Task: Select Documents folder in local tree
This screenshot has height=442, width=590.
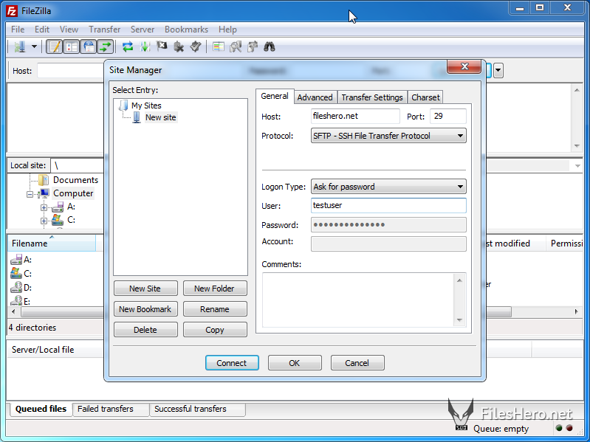Action: [x=75, y=180]
